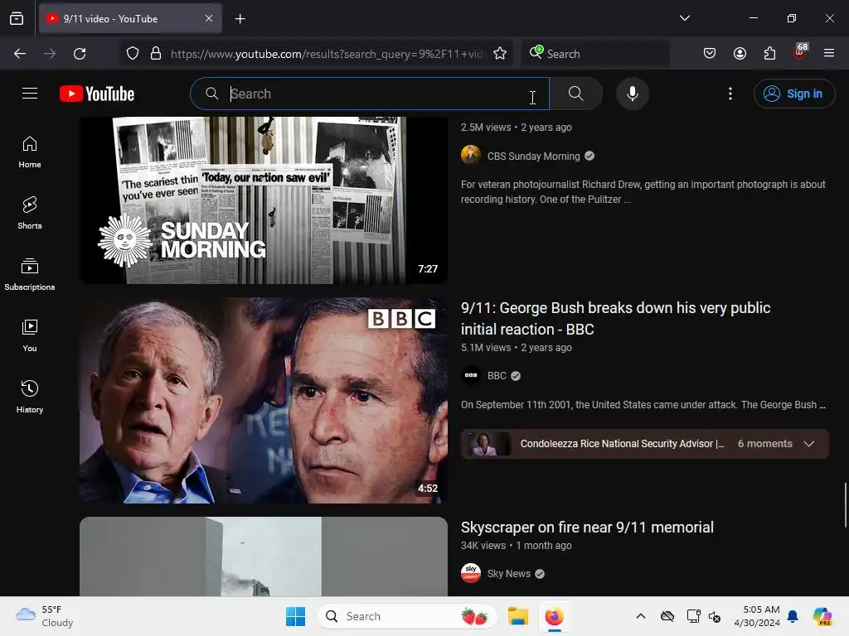
Task: Close the '9/11 video - YouTube' tab
Action: (x=209, y=18)
